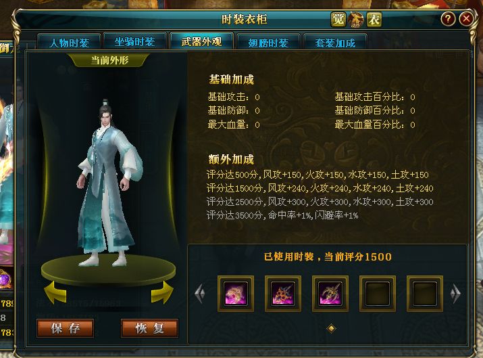Rotate character right with yellow arrow
Screen dimensions: 483x358
(x=162, y=292)
